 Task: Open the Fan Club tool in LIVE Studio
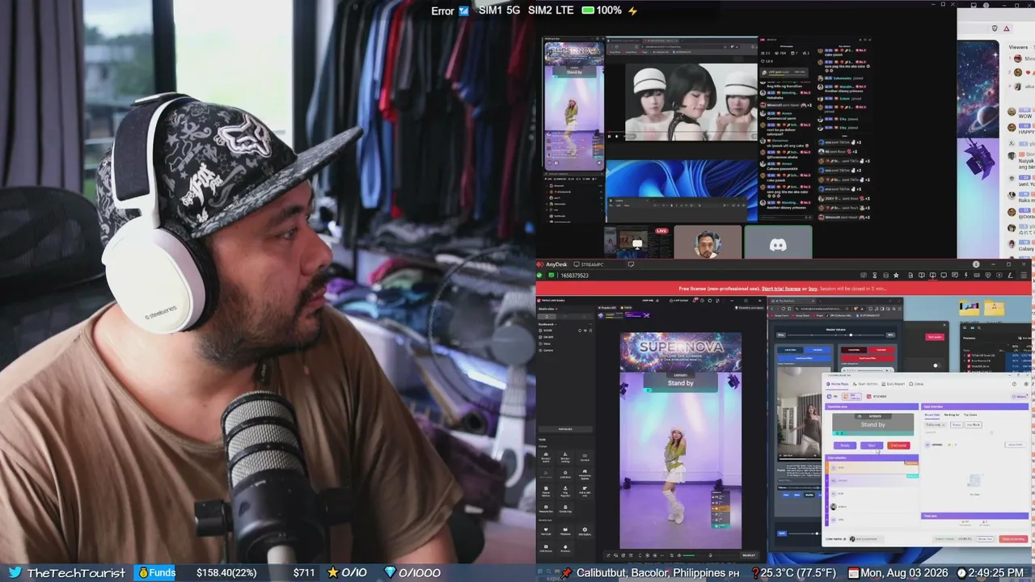[x=546, y=531]
